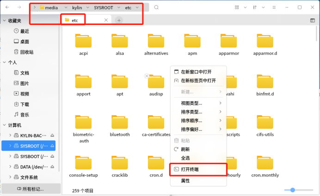This screenshot has width=320, height=196.
Task: Select the cifs-utils folder
Action: (265, 126)
